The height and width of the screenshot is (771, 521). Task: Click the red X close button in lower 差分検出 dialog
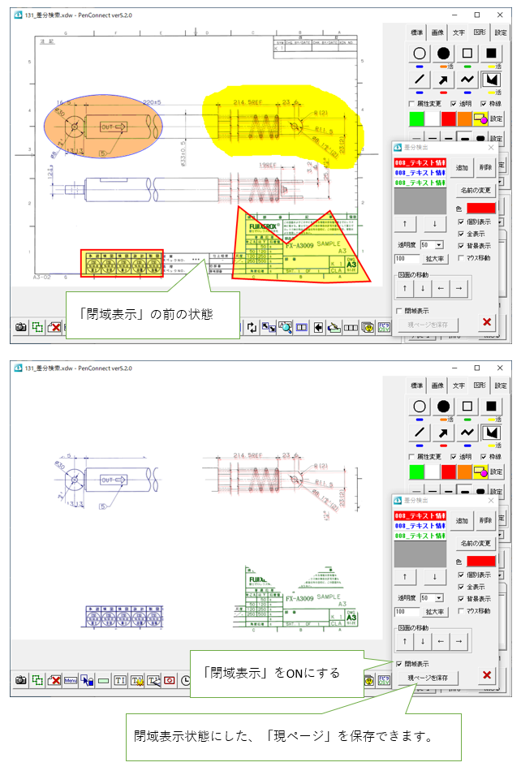pos(487,675)
